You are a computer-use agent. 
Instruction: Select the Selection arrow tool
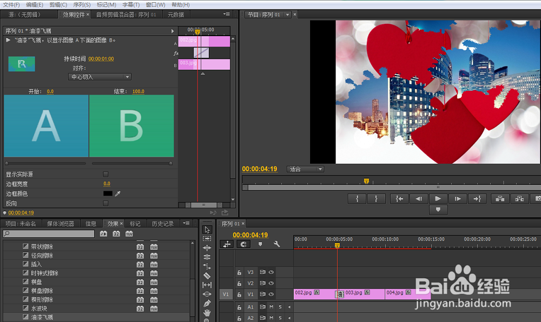(207, 230)
